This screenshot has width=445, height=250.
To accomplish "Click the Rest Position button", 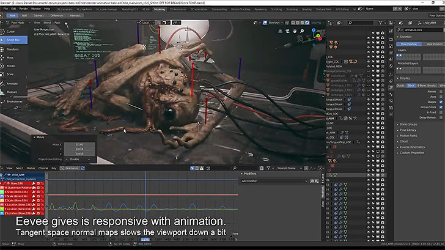I will (x=435, y=44).
